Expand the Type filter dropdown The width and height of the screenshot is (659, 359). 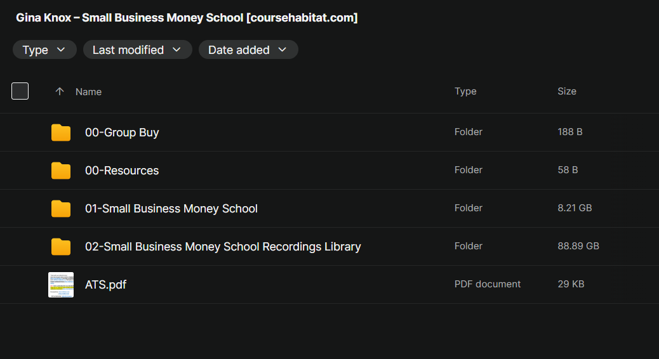[x=44, y=50]
